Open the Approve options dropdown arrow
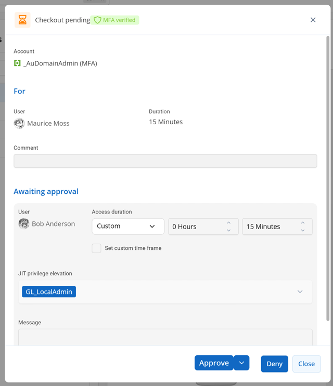The image size is (333, 386). pyautogui.click(x=241, y=363)
